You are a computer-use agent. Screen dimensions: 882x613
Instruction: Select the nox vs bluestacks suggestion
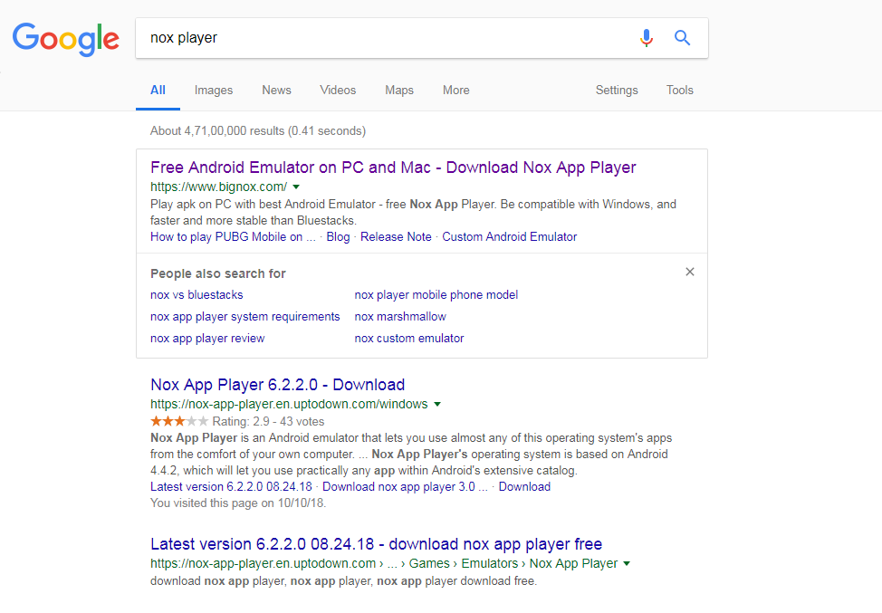point(197,294)
